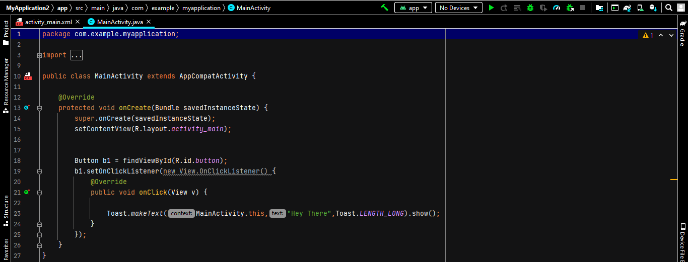The image size is (688, 262).
Task: Open the Run Anything toolbar icon
Action: point(614,8)
